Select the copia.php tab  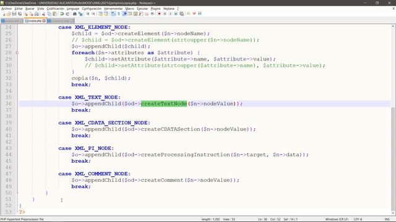(35, 21)
